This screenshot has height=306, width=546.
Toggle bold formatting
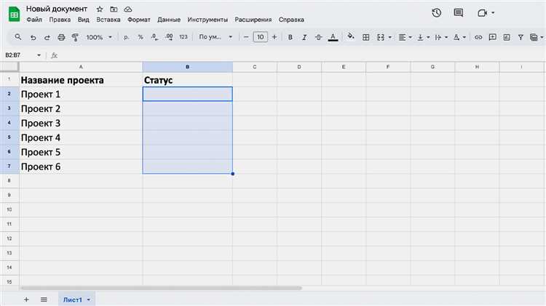tap(291, 36)
